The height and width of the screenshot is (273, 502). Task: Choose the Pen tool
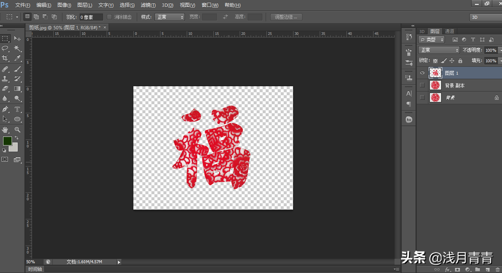point(5,109)
